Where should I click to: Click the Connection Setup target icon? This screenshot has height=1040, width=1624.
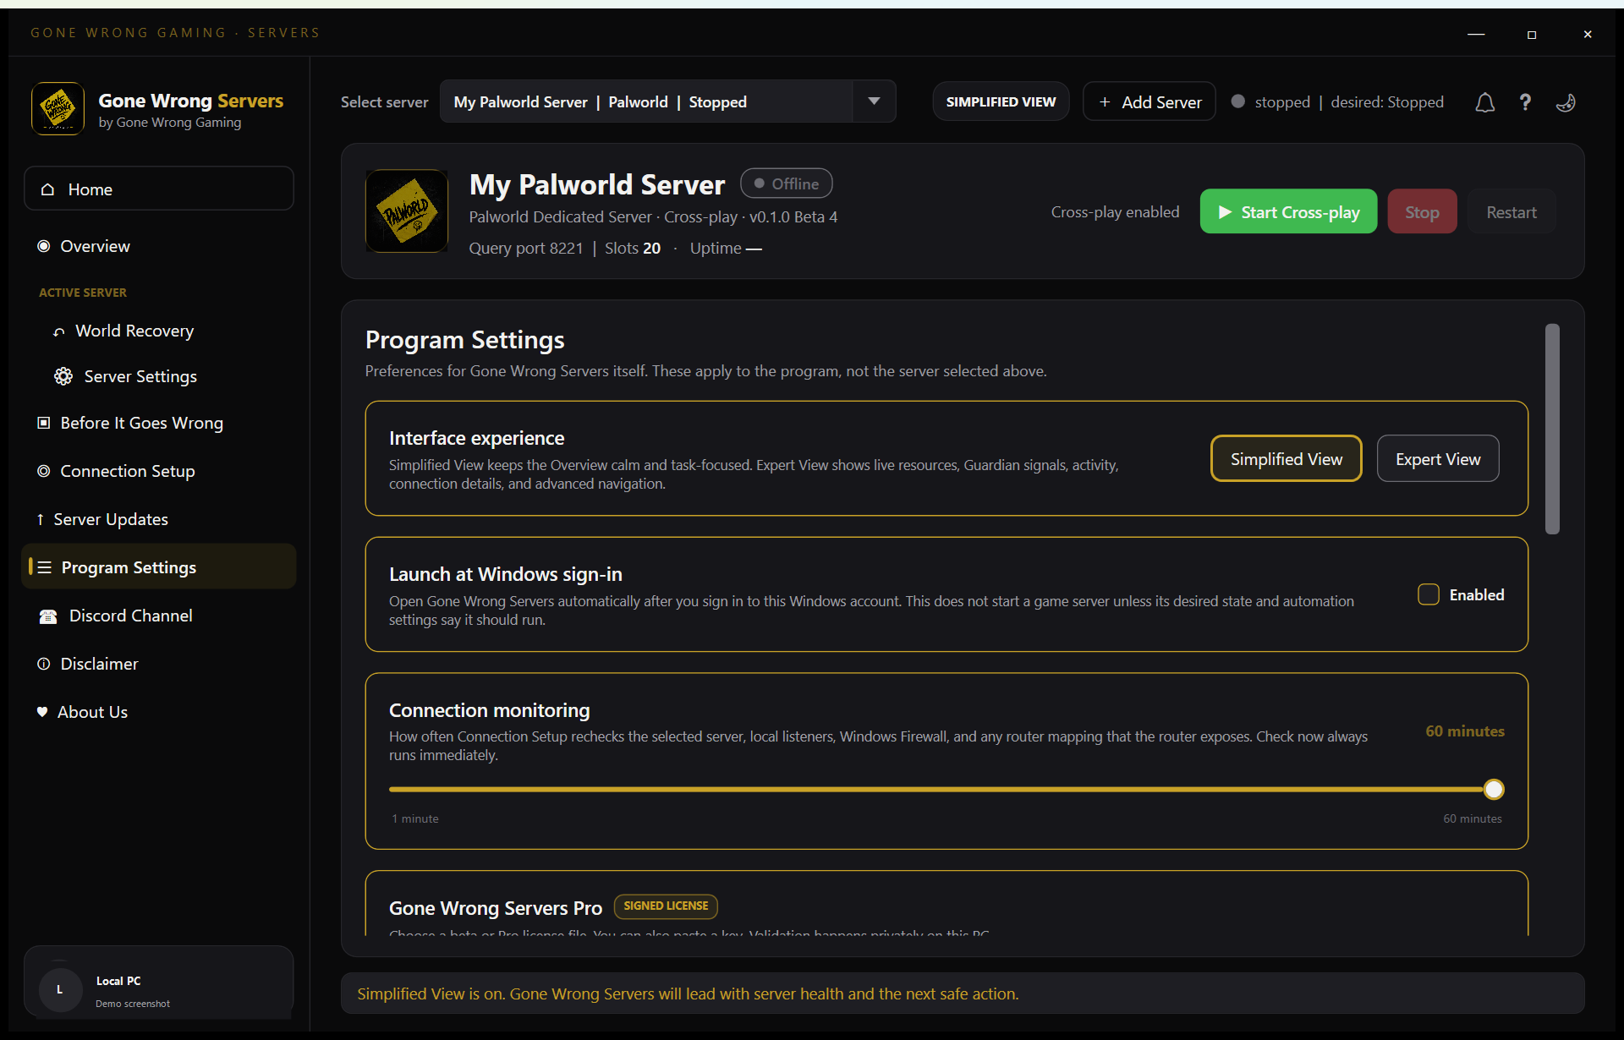pyautogui.click(x=44, y=471)
